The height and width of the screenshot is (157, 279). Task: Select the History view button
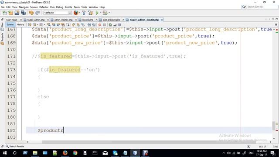[x=20, y=24]
